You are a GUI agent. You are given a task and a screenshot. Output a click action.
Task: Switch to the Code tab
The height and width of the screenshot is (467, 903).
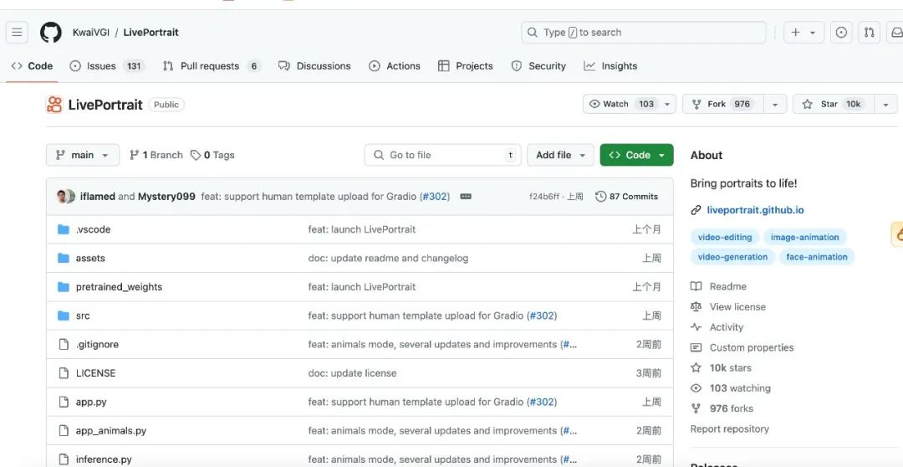[33, 66]
